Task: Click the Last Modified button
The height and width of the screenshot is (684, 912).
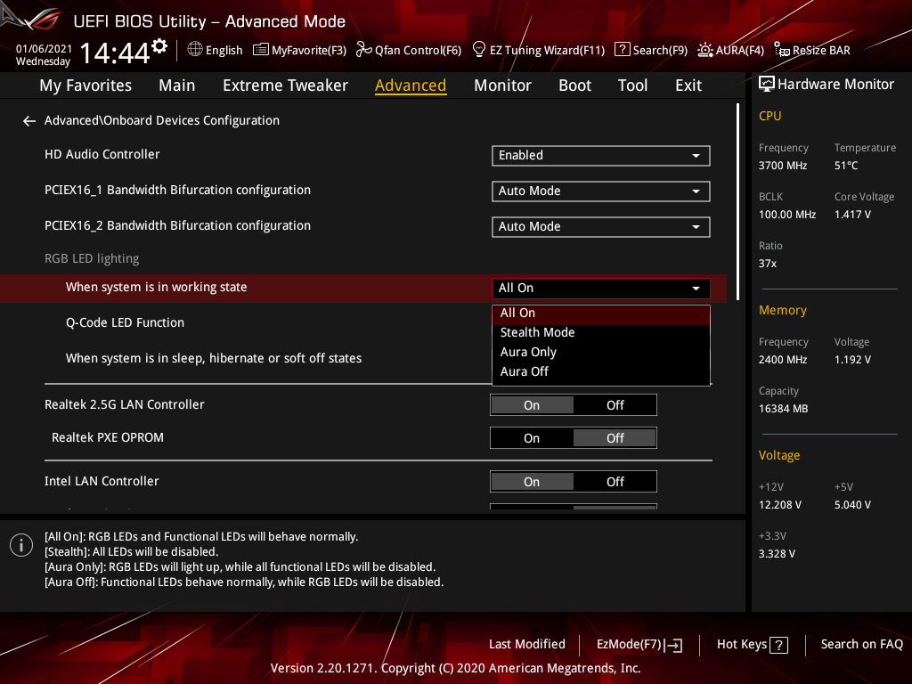Action: point(527,645)
